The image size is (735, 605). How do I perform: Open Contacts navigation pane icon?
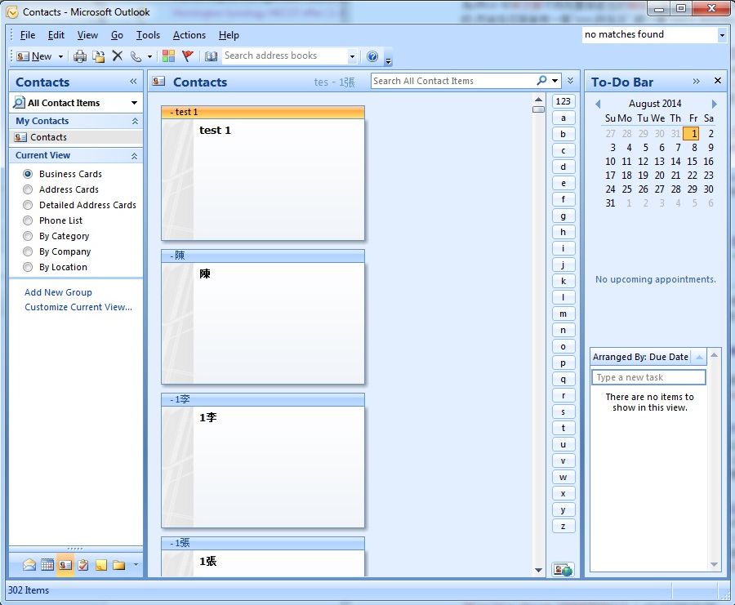point(65,565)
